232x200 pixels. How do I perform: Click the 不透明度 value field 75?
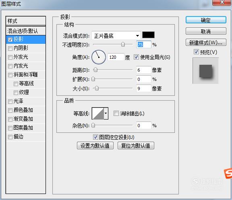(144, 45)
